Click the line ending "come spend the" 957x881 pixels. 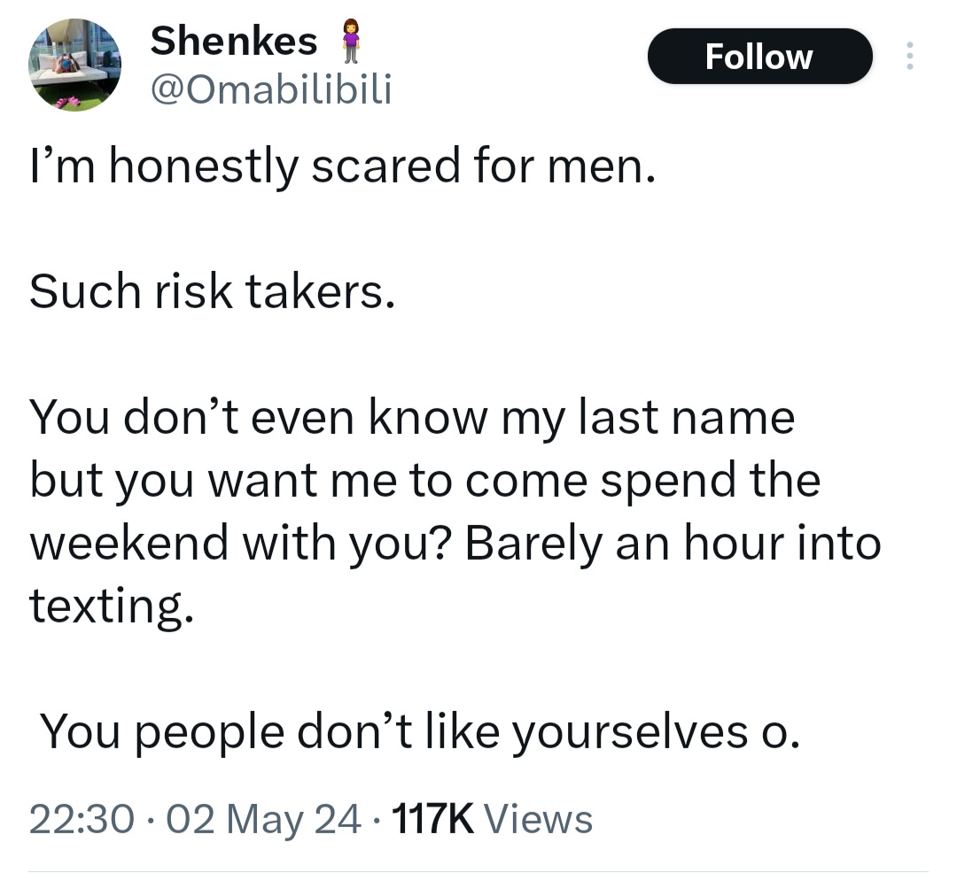click(x=425, y=481)
